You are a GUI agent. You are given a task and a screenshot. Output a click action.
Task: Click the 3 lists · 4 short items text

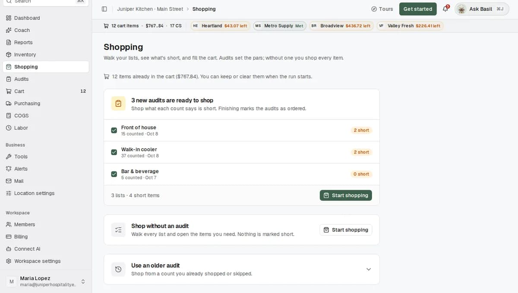tap(135, 195)
